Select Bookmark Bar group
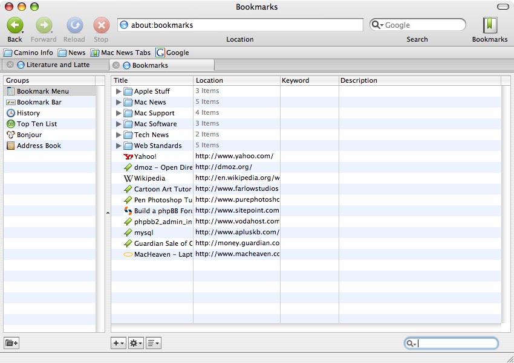 tap(50, 102)
